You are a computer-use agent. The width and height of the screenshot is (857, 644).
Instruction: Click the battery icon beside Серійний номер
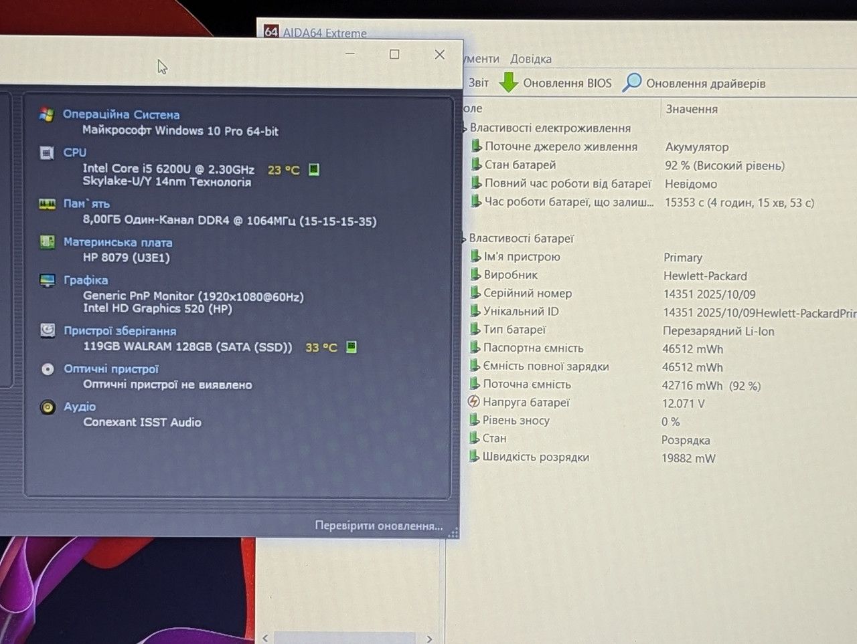475,293
